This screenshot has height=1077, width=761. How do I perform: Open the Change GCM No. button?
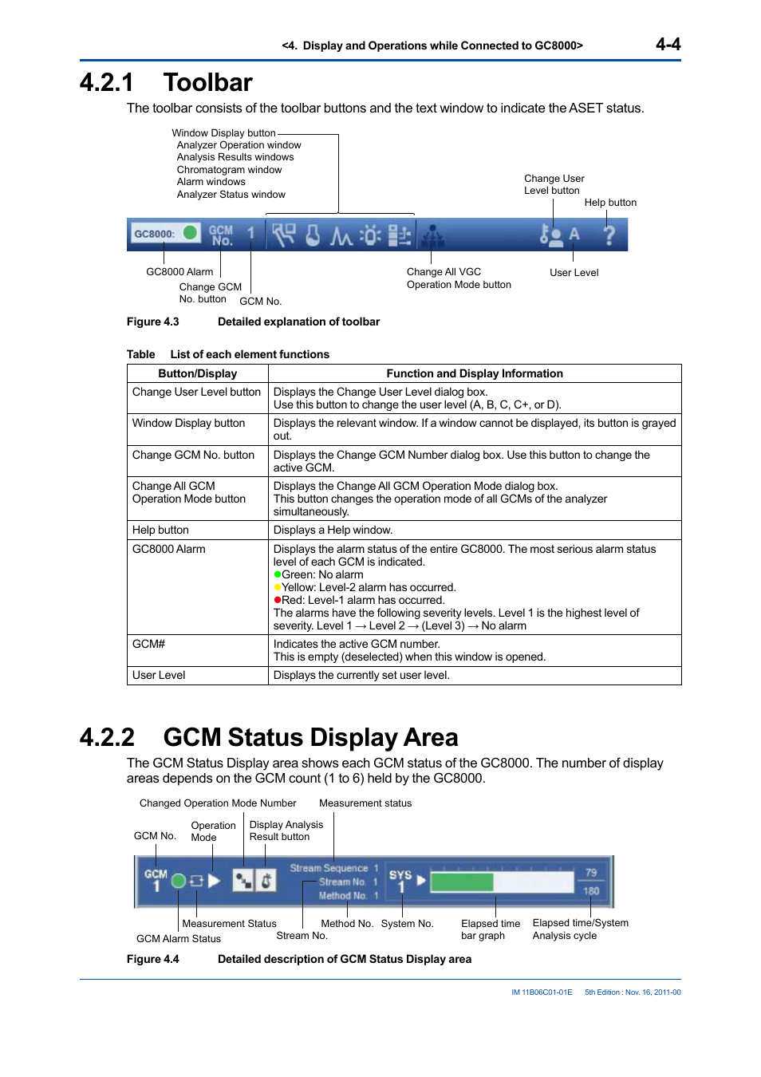(221, 235)
